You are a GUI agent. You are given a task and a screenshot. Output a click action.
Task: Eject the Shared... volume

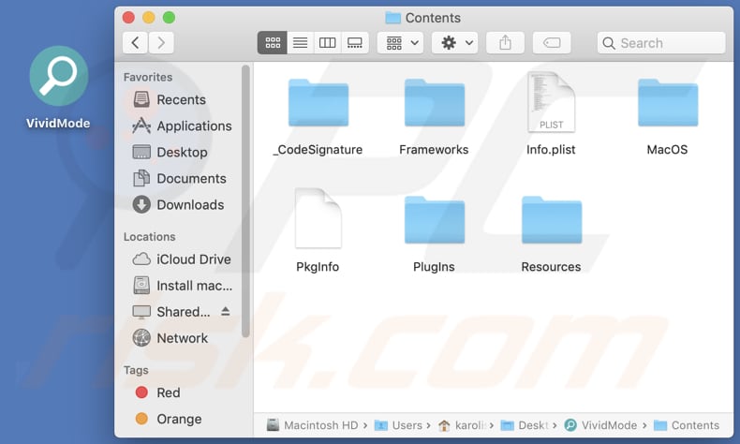226,311
